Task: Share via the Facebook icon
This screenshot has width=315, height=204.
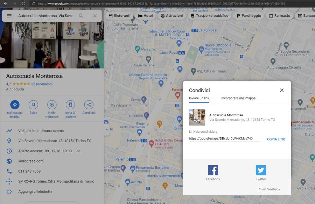Action: click(213, 170)
